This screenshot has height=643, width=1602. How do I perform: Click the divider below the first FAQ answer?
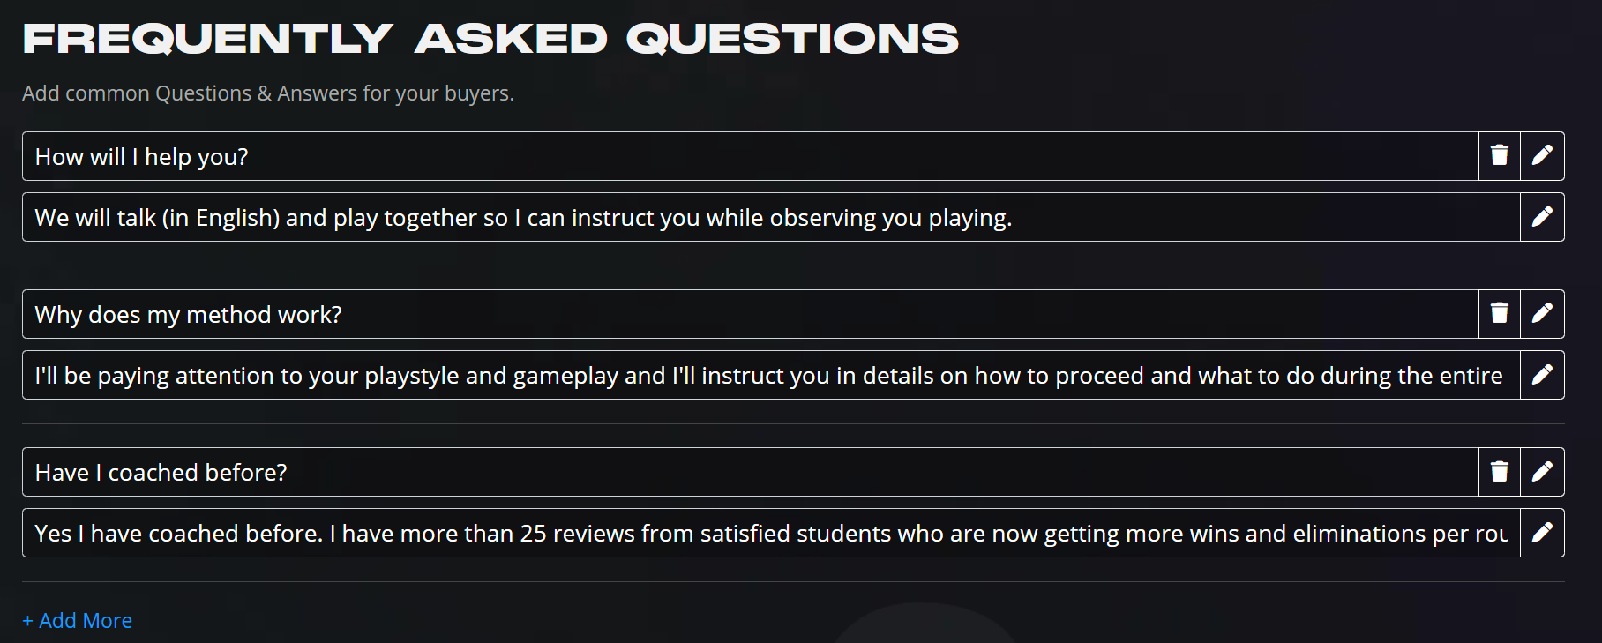click(793, 265)
